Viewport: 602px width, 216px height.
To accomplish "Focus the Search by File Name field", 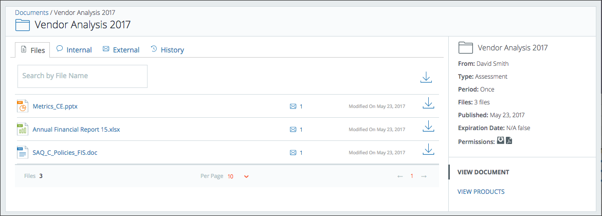I will point(83,76).
